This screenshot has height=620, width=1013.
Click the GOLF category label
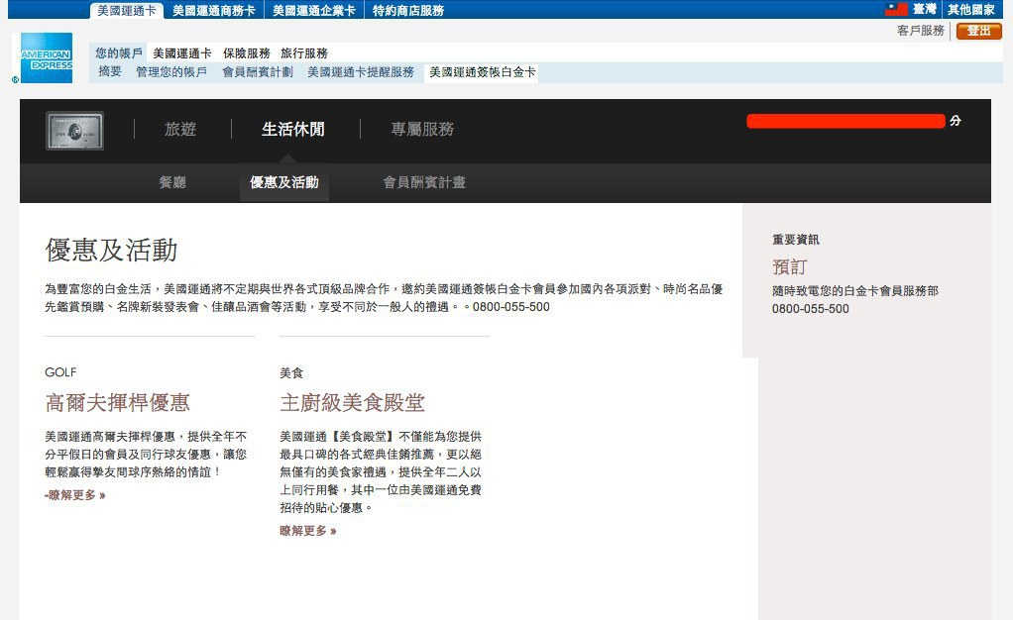click(60, 372)
